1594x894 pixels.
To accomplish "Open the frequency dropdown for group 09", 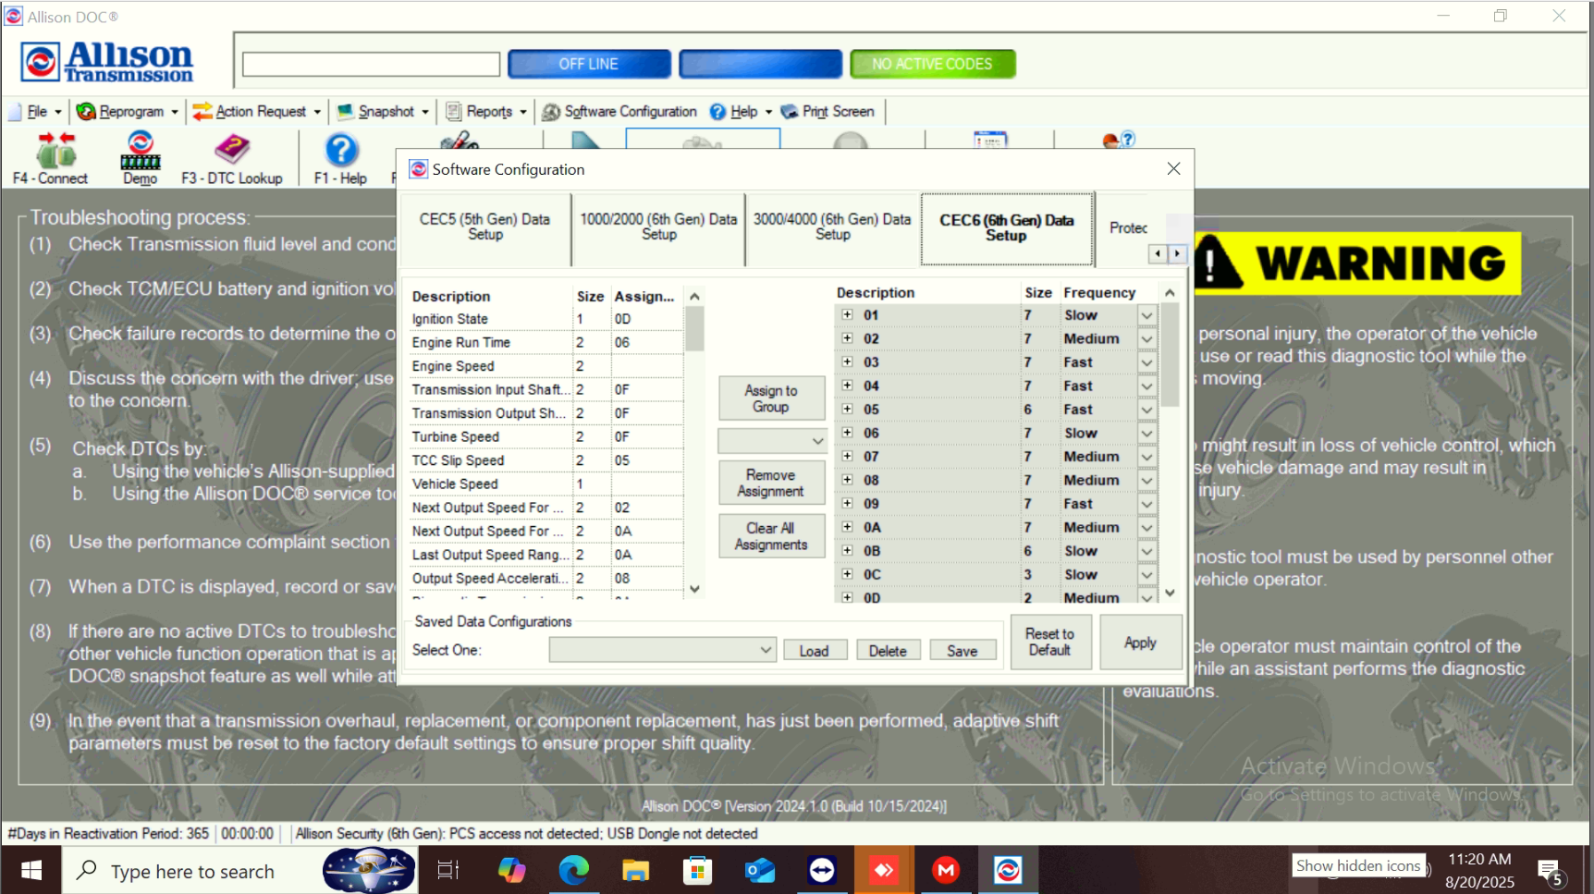I will pyautogui.click(x=1146, y=505).
